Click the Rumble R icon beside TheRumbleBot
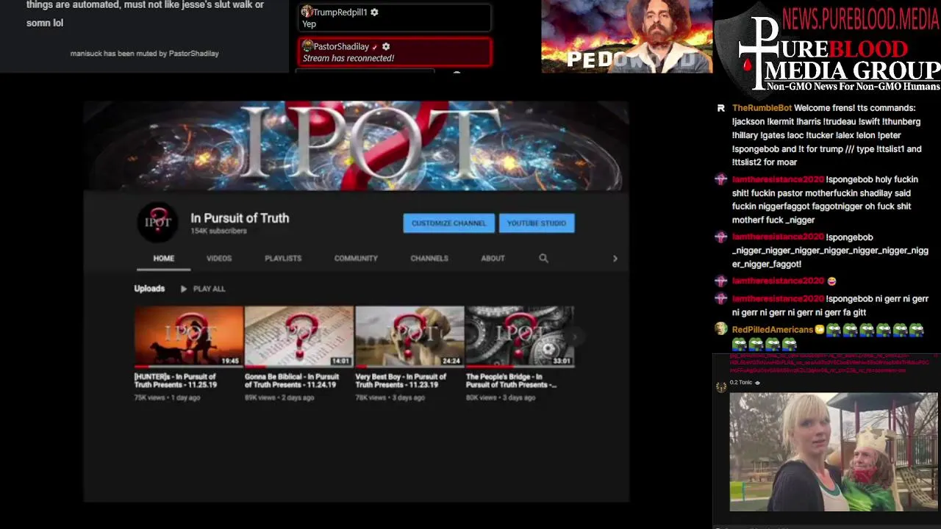This screenshot has height=529, width=941. pos(721,108)
